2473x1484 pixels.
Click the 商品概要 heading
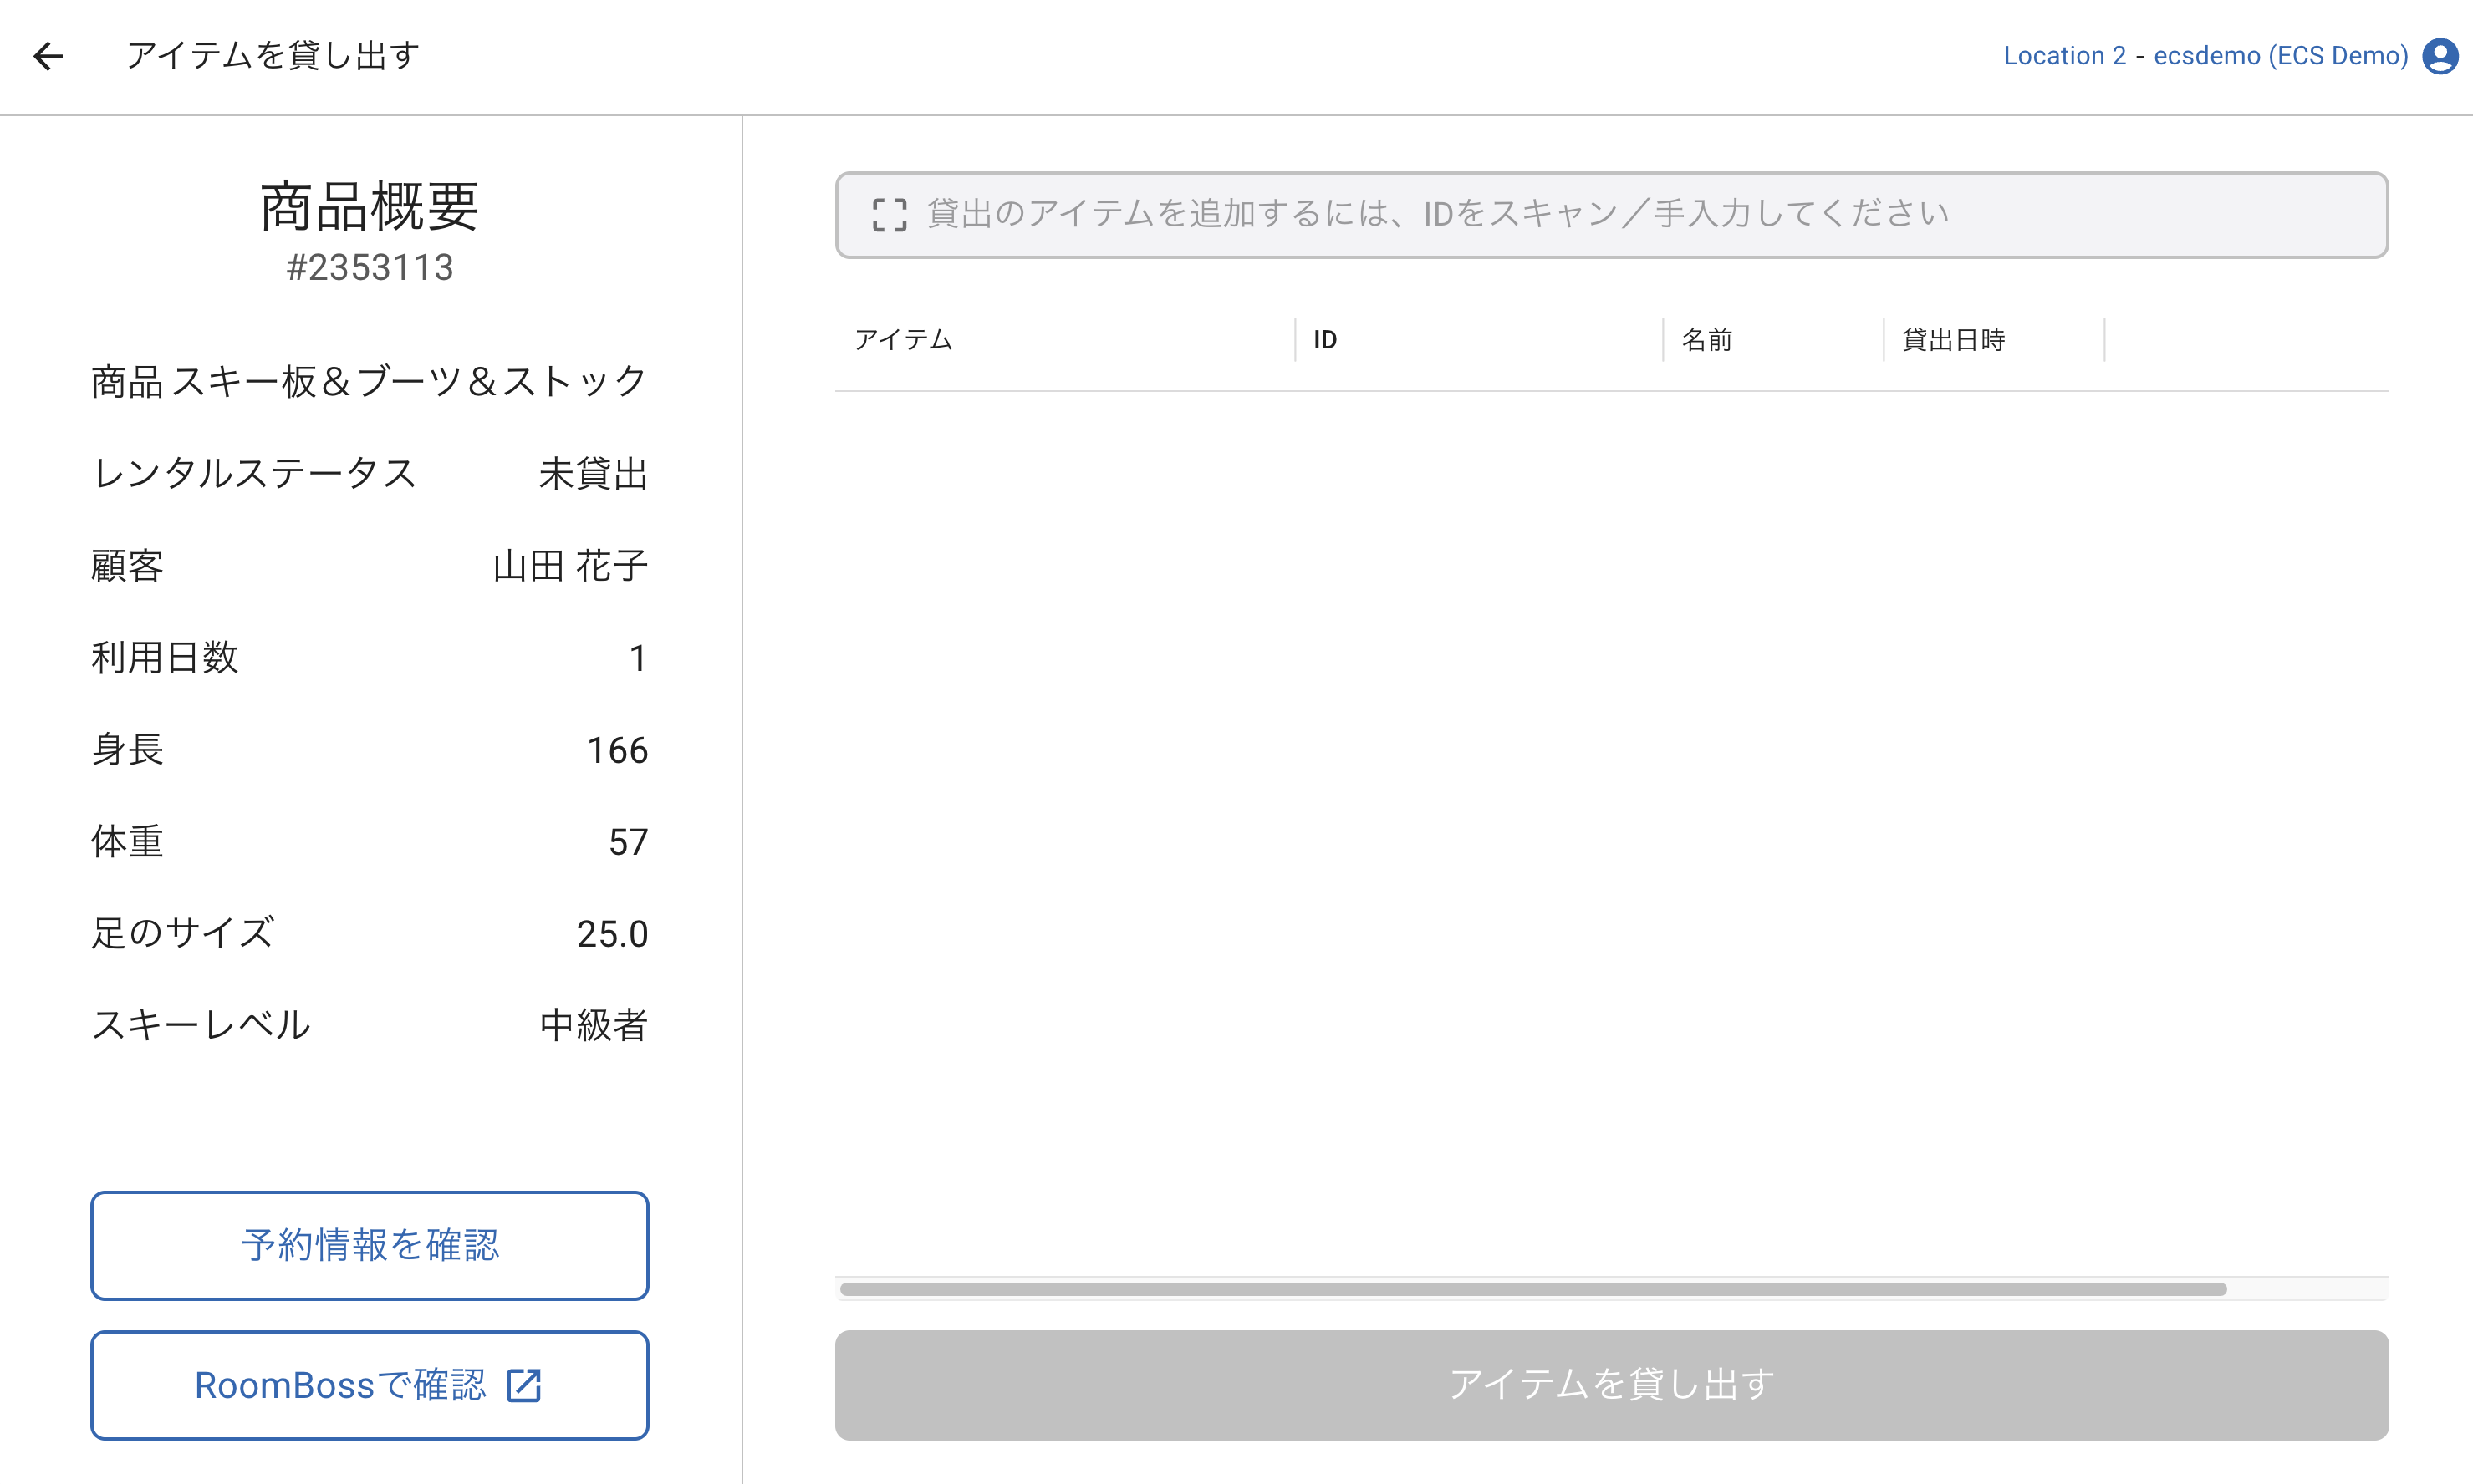pos(370,207)
